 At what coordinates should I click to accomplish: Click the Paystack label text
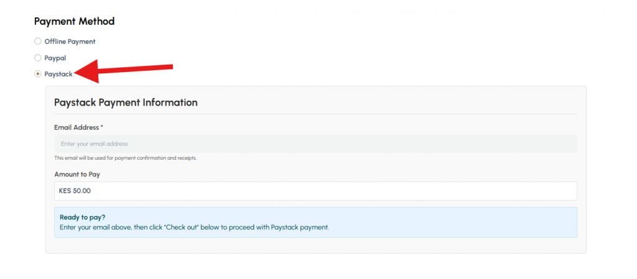coord(58,74)
